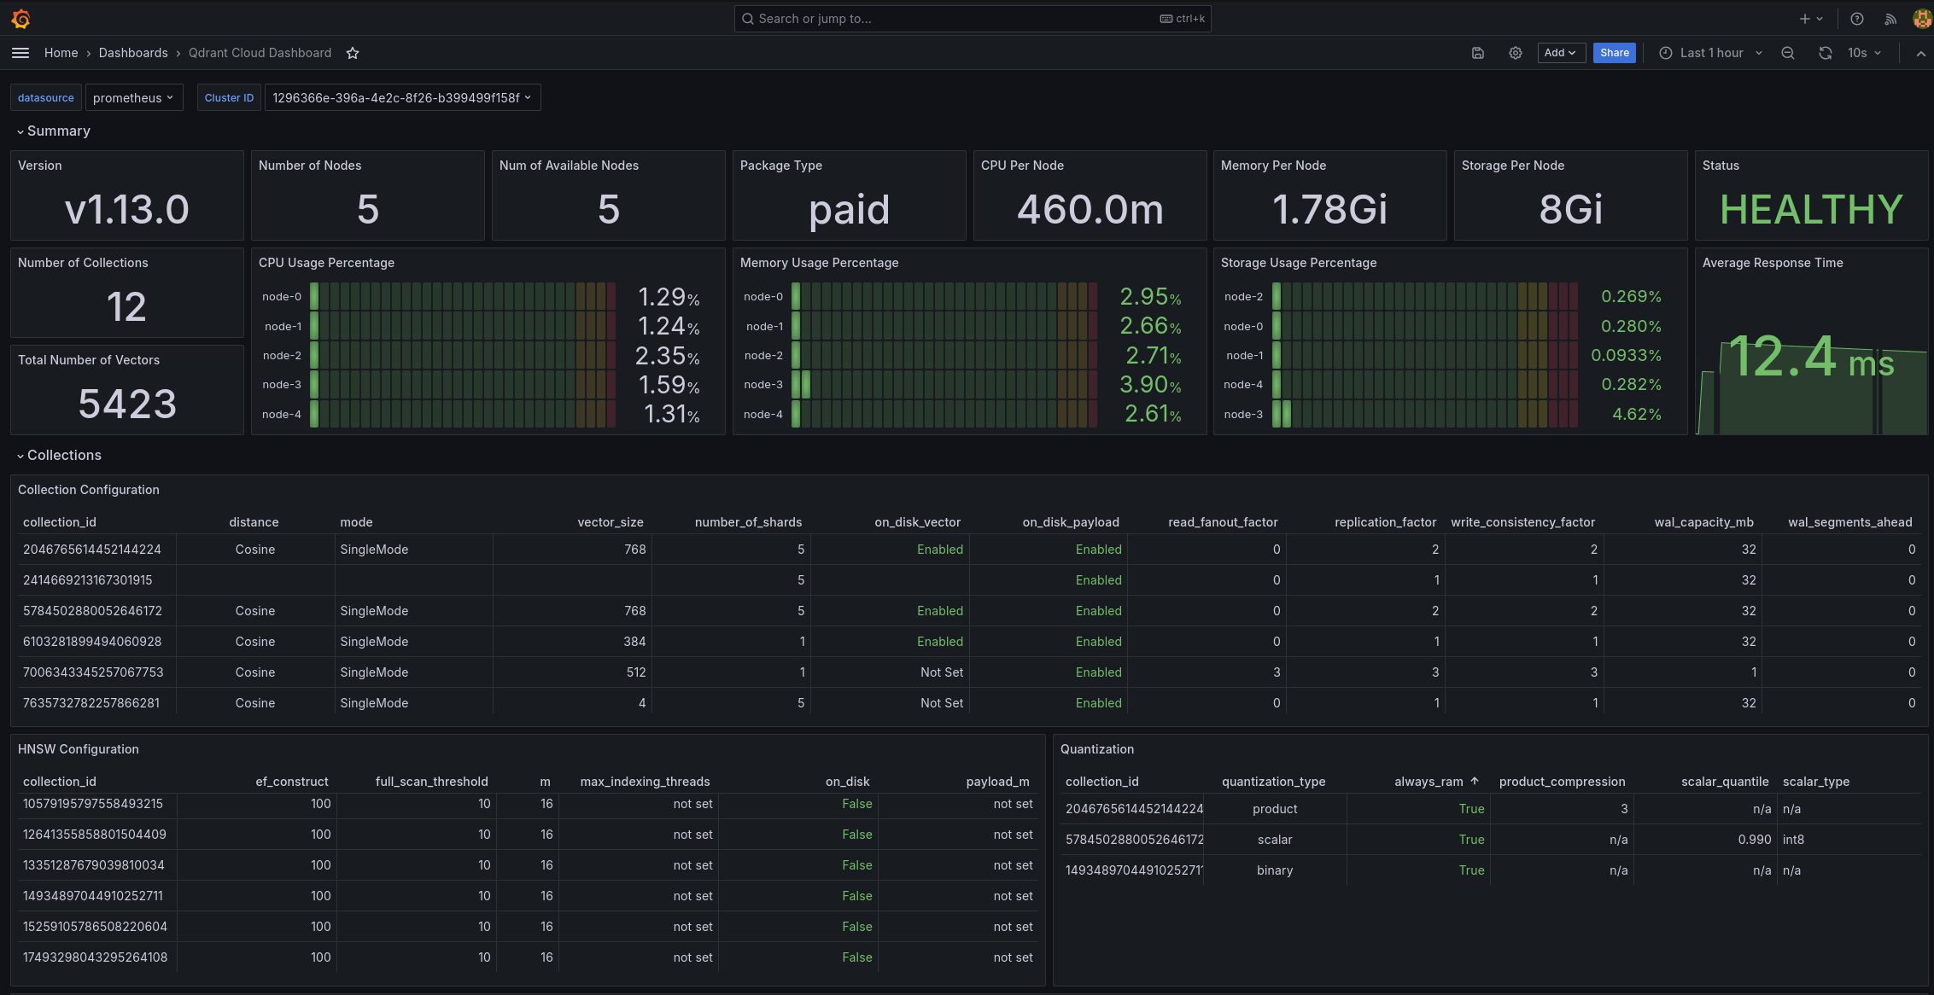Collapse the Summary section
This screenshot has height=995, width=1934.
54,131
